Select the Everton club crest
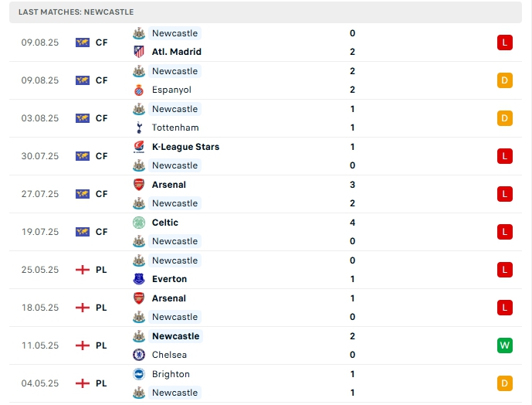The image size is (532, 405). (139, 279)
